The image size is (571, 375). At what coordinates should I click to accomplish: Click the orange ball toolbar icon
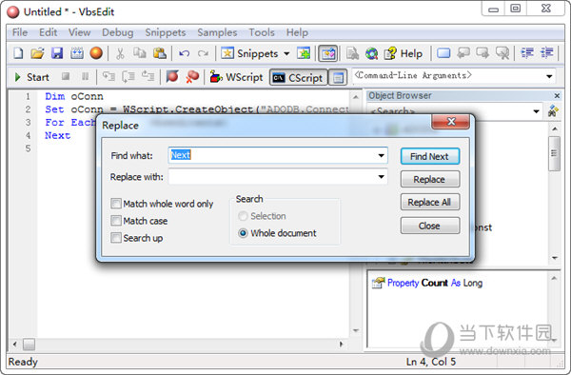[x=96, y=53]
